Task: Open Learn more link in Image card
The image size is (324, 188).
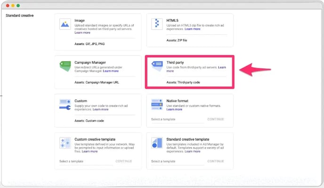Action: click(x=82, y=32)
